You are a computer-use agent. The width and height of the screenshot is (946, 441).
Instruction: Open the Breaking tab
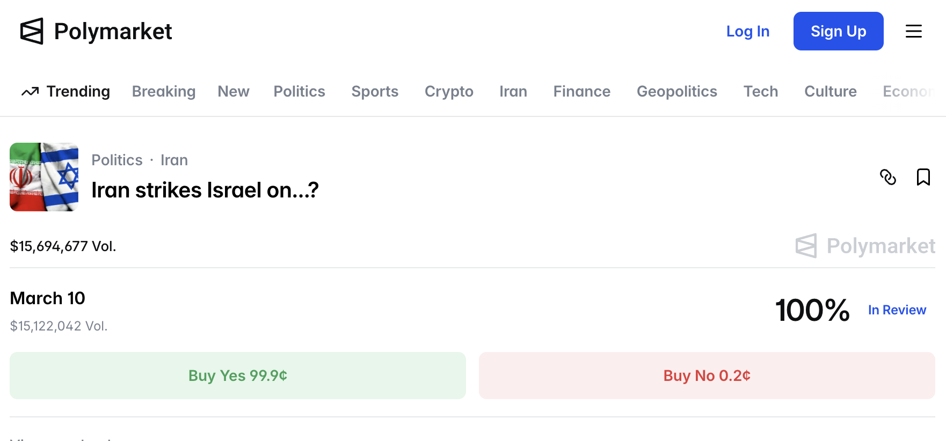(164, 92)
